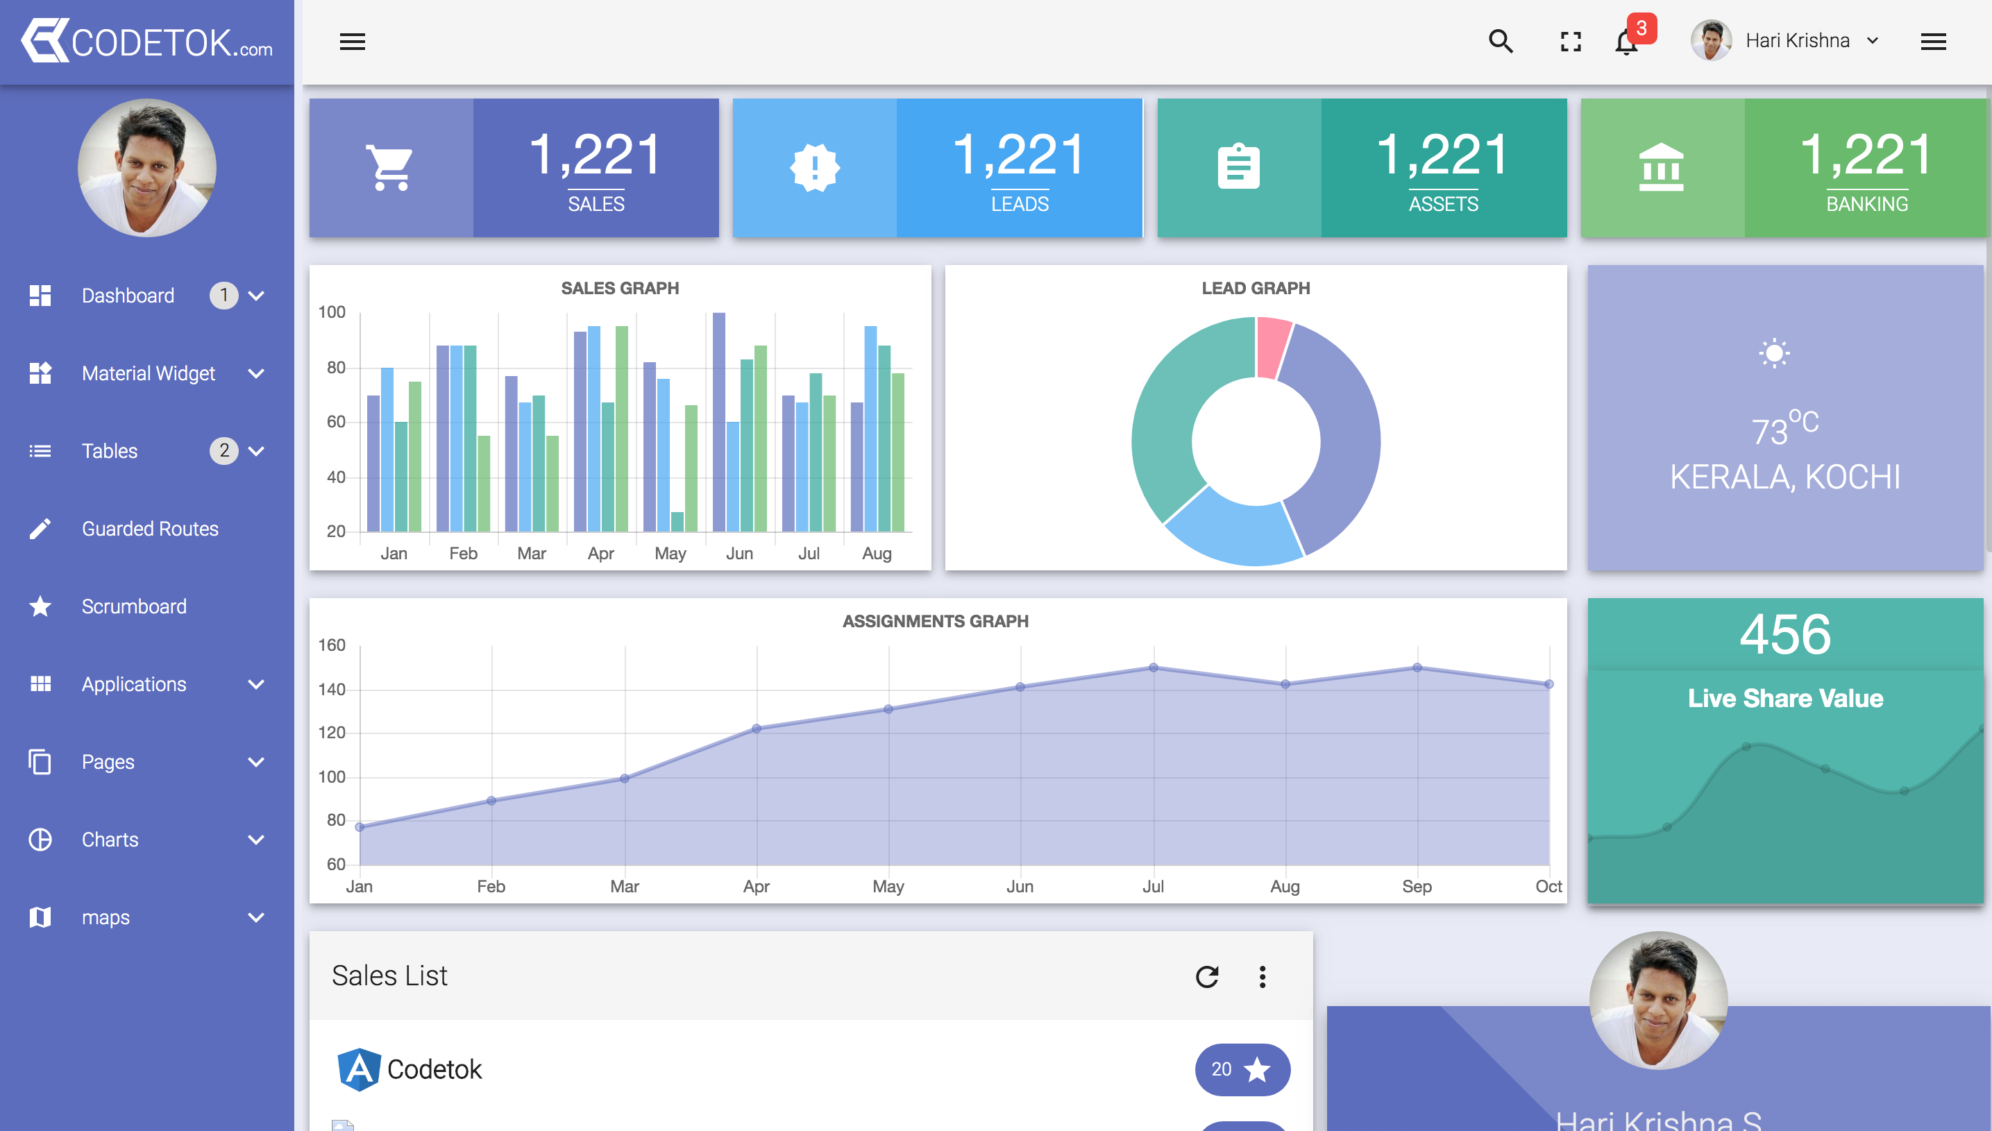Viewport: 1992px width, 1131px height.
Task: Click the Codetok Sales List item
Action: tap(434, 1068)
